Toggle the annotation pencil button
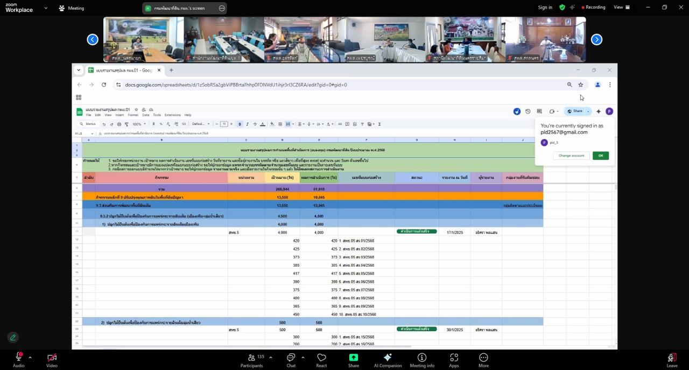 13,337
